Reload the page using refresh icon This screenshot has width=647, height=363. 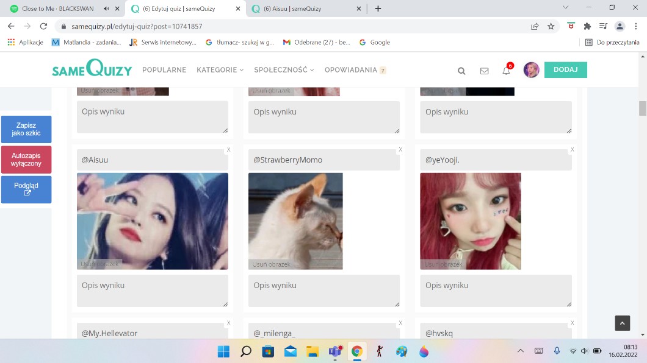tap(43, 26)
